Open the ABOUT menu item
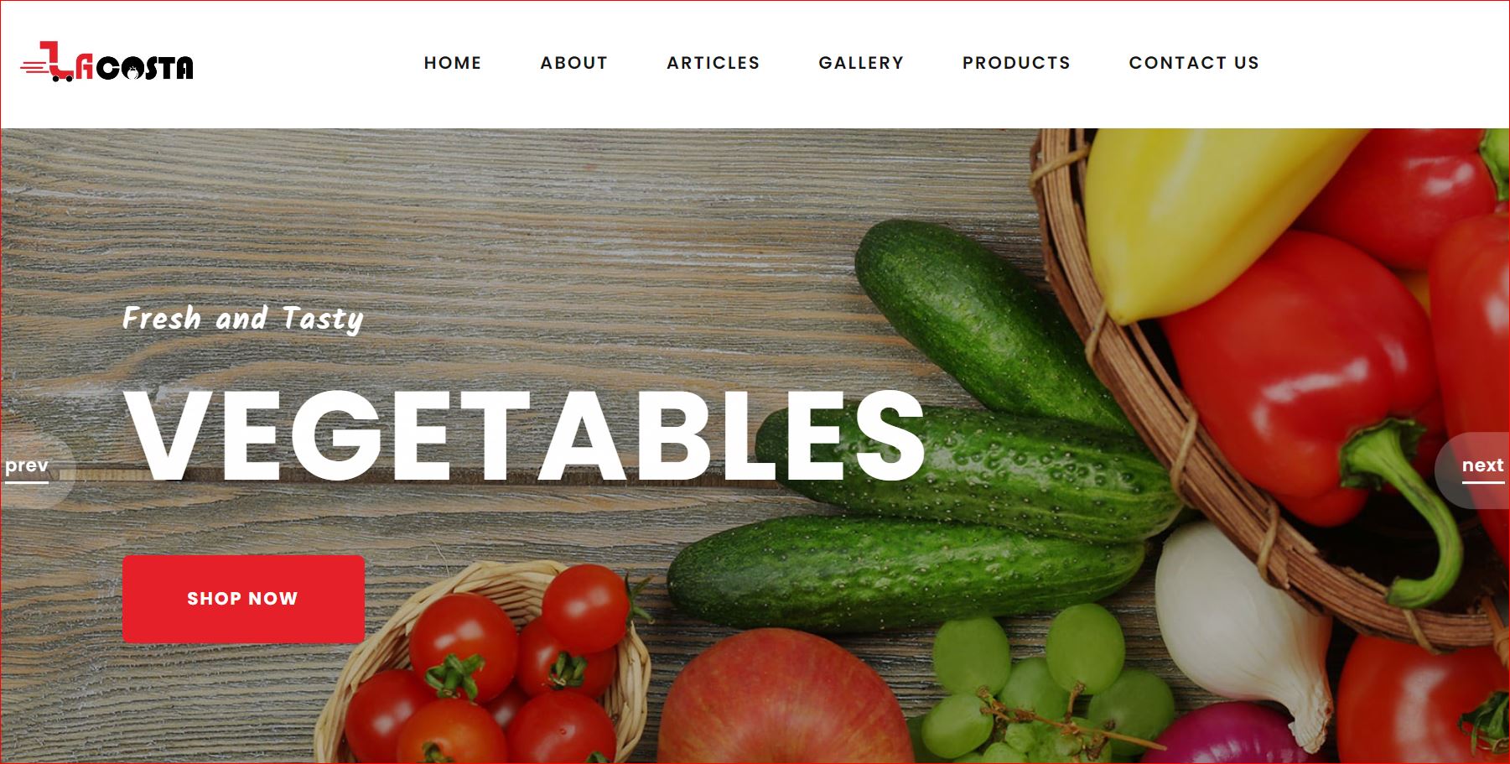The image size is (1510, 764). click(574, 63)
